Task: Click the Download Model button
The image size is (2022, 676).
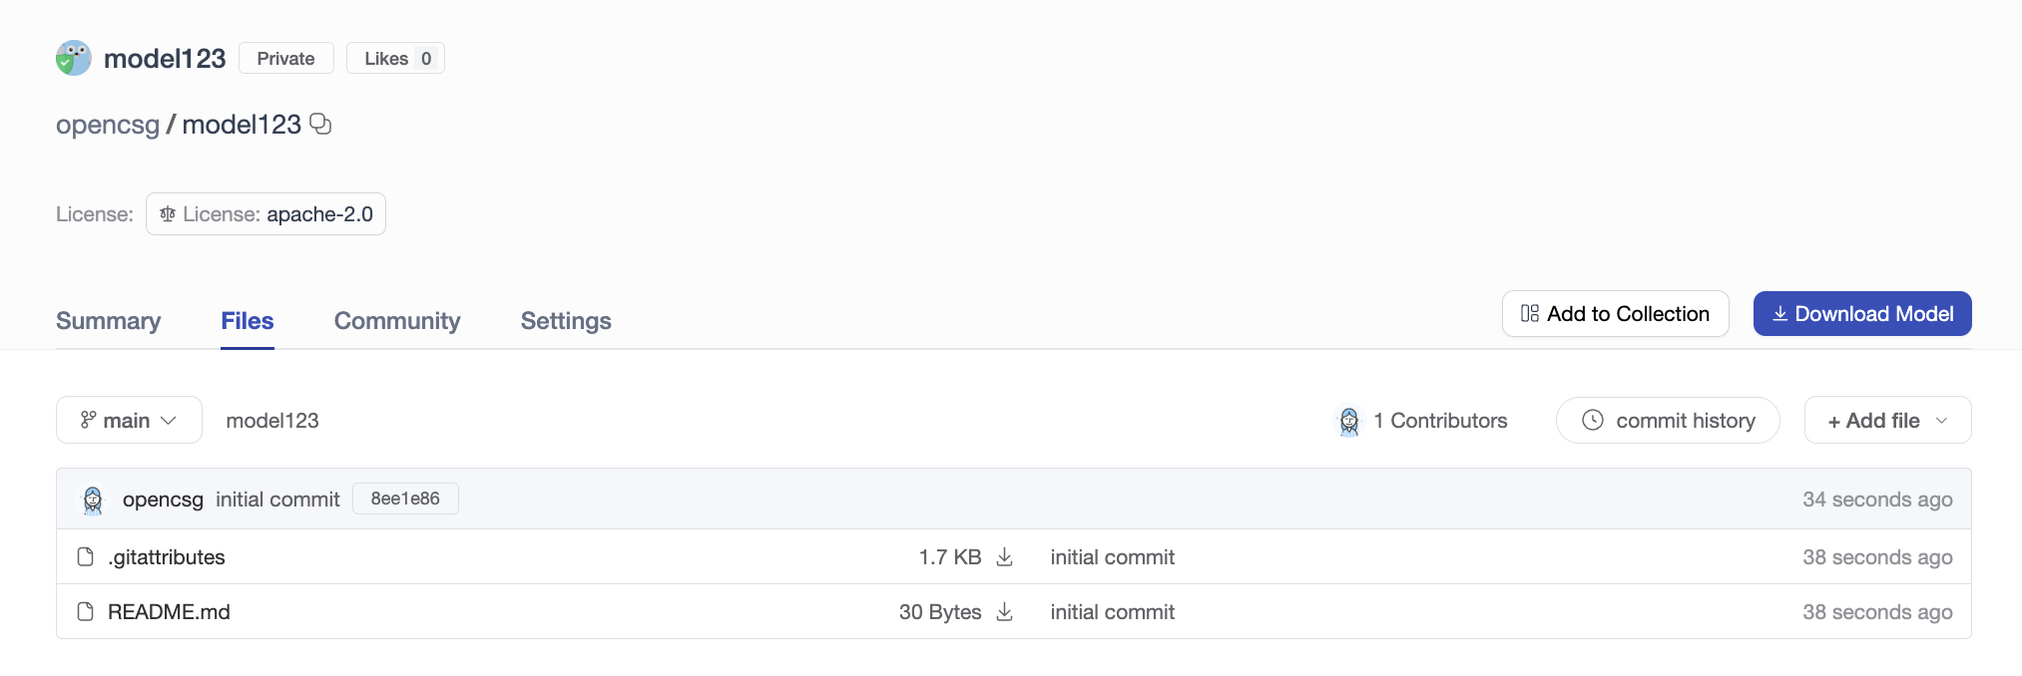Action: click(x=1862, y=314)
